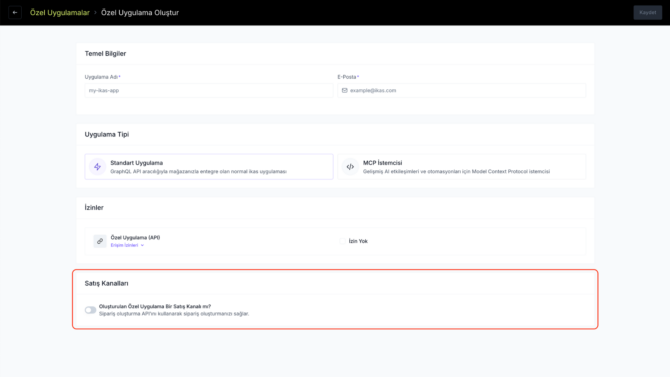Select the MCP İstemcisi type card
The width and height of the screenshot is (670, 377).
(x=461, y=167)
